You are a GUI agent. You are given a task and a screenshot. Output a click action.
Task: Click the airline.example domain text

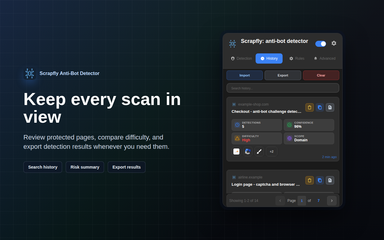(x=250, y=177)
